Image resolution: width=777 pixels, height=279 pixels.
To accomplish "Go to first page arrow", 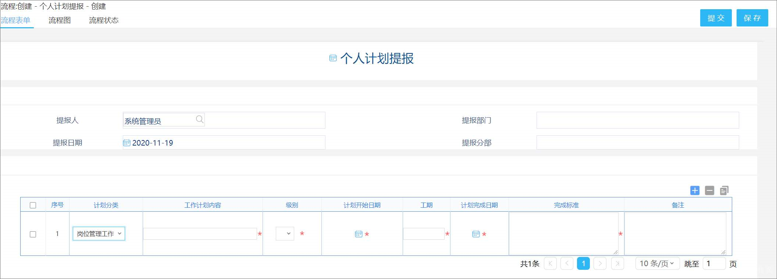I will [550, 264].
